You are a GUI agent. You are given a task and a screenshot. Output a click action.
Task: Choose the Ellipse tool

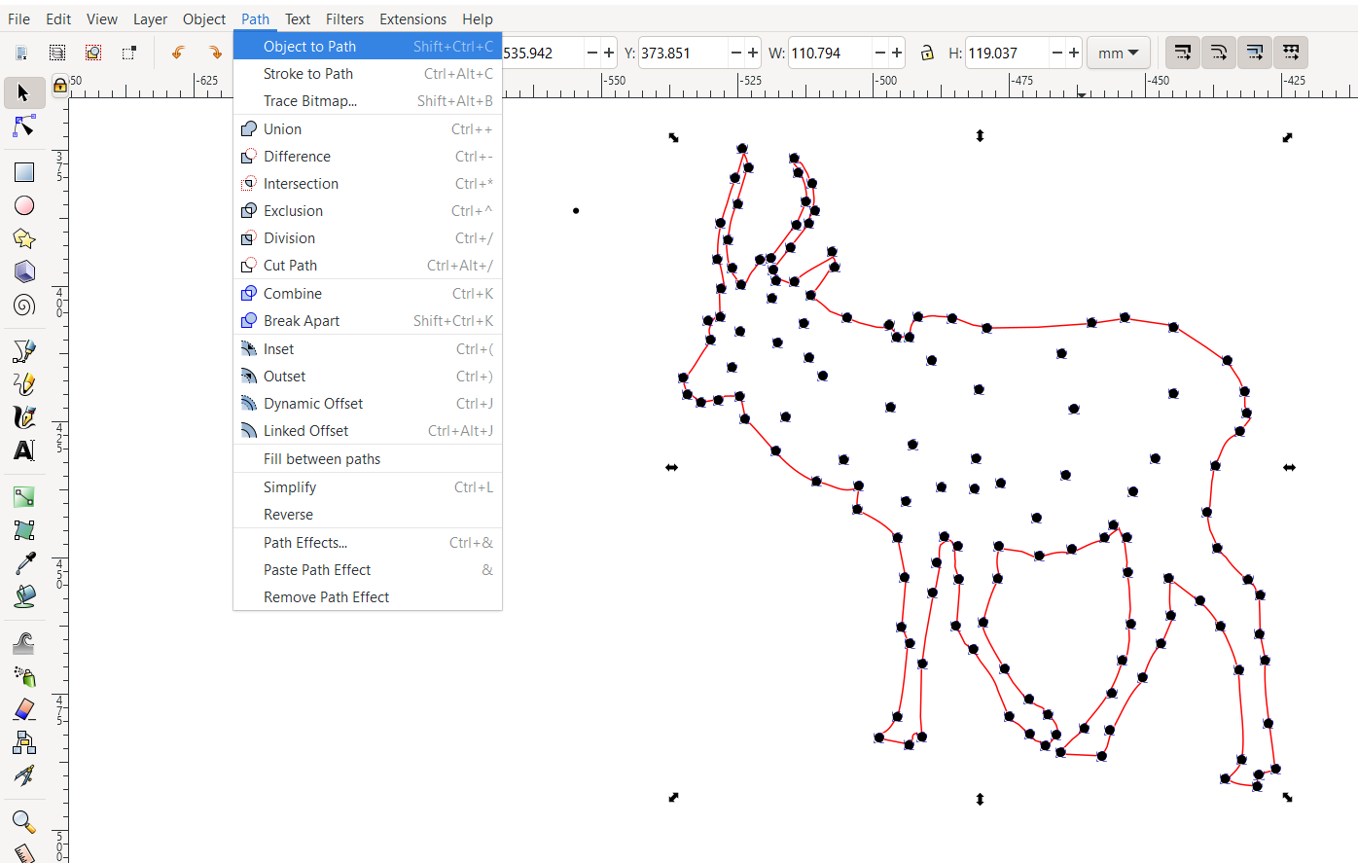24,205
